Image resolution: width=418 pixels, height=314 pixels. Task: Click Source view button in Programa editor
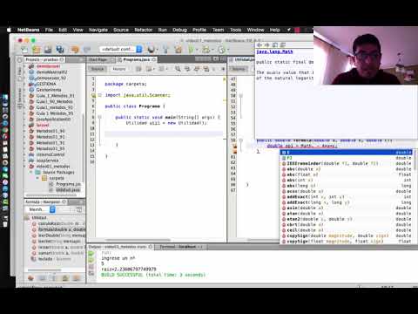[98, 69]
